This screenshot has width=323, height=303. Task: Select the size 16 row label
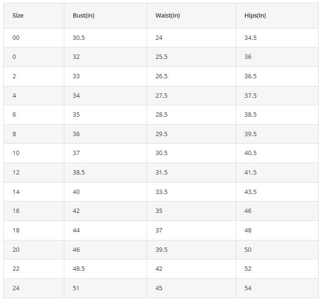coord(16,211)
